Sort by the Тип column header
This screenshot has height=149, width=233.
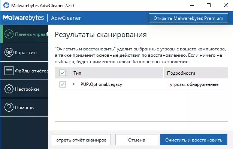click(x=116, y=73)
